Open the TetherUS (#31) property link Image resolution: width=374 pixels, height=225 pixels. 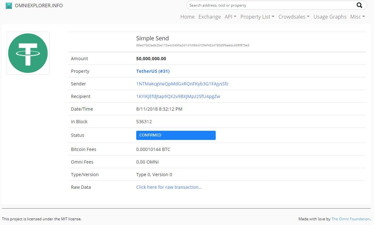153,71
